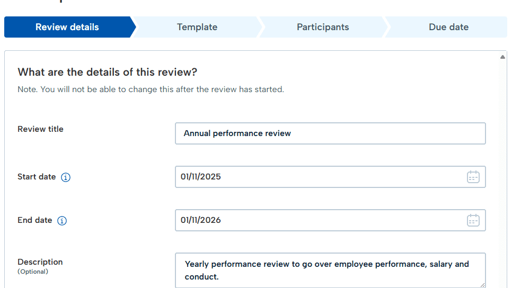
Task: Click the Description (Optional) label
Action: tap(40, 266)
